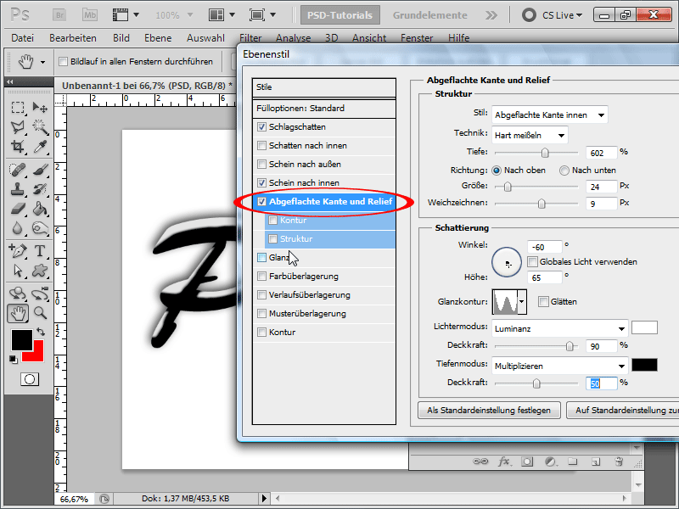The width and height of the screenshot is (679, 509).
Task: Open the Lichtermodus dropdown (Luminanz)
Action: point(560,328)
